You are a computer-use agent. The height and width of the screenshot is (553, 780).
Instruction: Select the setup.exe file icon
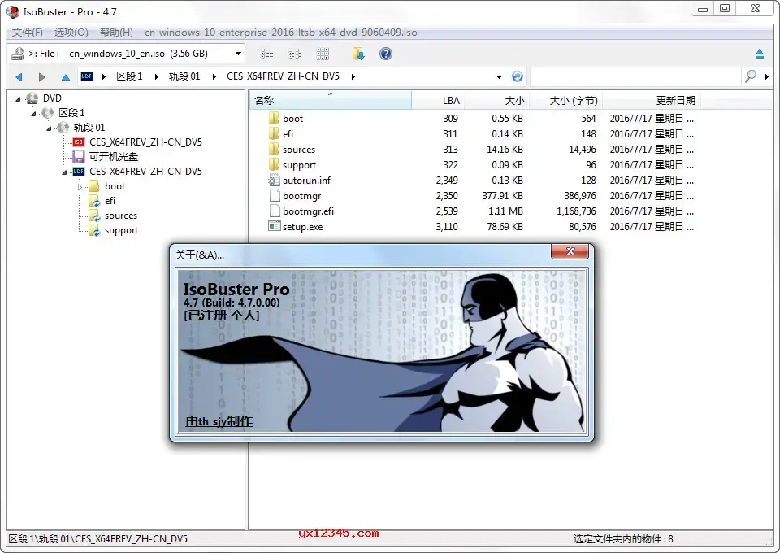click(274, 226)
